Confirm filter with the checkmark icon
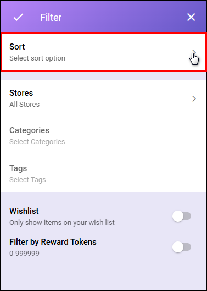Image resolution: width=207 pixels, height=291 pixels. tap(18, 17)
